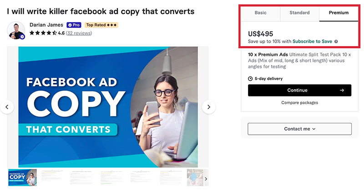Click the Subscribe to Save help icon
The width and height of the screenshot is (364, 194).
(x=336, y=41)
